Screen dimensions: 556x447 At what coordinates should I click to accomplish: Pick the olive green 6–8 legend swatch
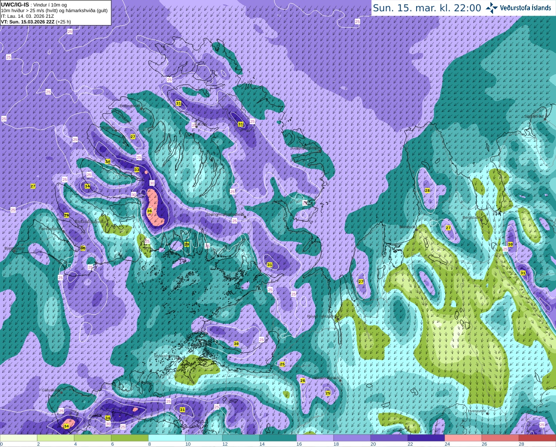point(130,438)
